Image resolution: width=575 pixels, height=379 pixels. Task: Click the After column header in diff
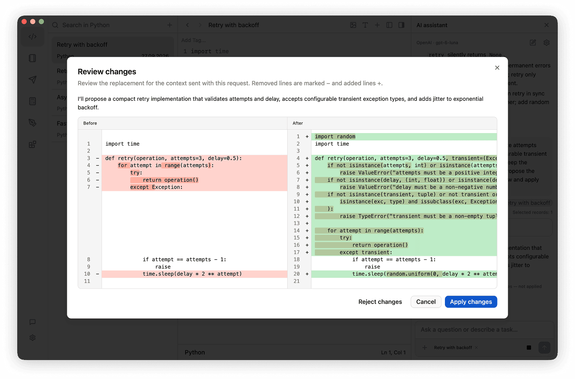point(298,123)
